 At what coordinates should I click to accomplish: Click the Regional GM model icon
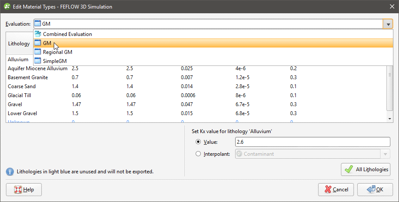[38, 52]
